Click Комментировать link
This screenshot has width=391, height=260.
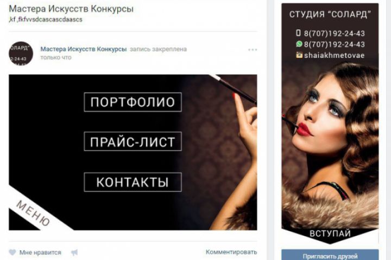(x=231, y=252)
